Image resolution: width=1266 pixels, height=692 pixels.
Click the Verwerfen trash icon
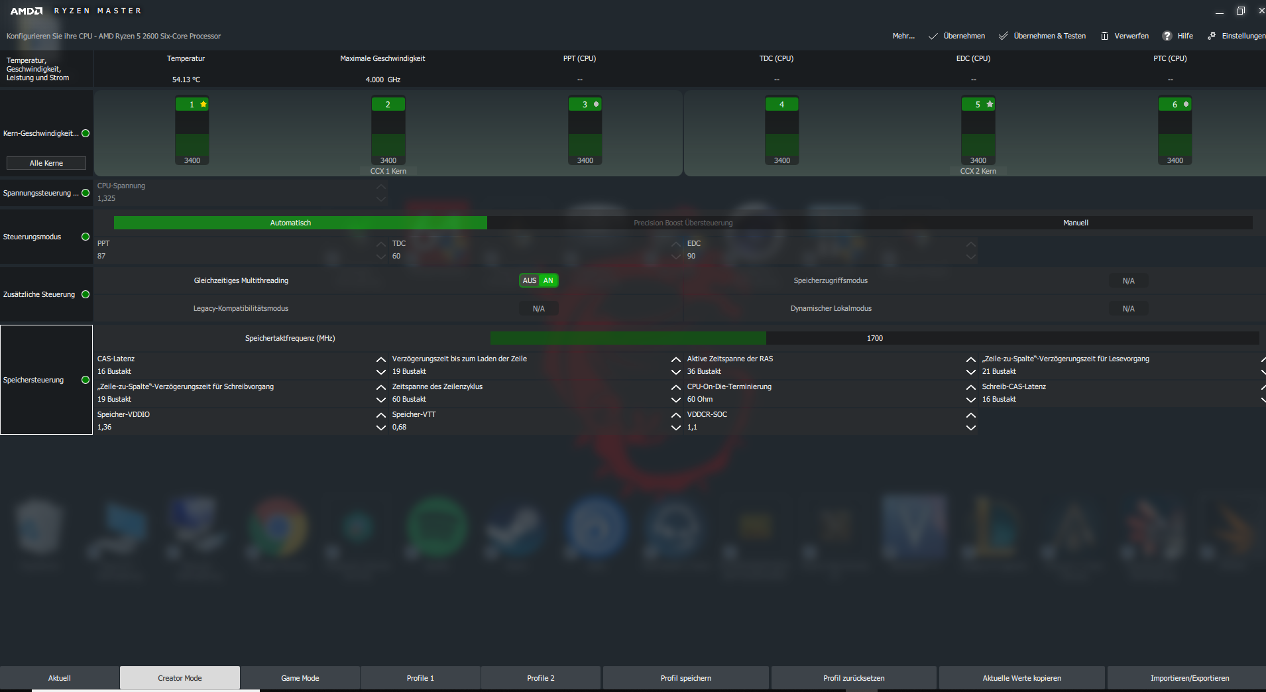pos(1104,36)
